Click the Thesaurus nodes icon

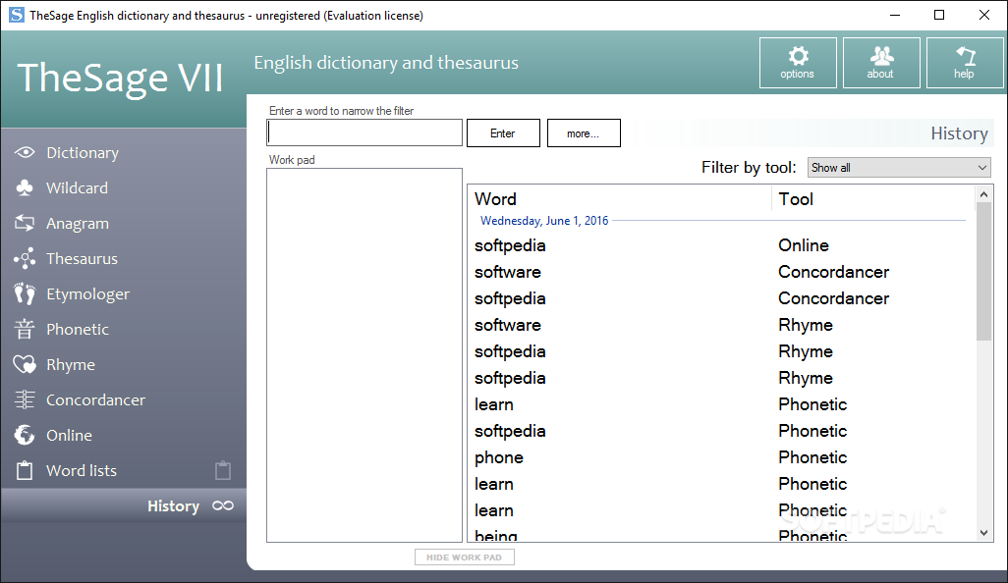coord(25,258)
